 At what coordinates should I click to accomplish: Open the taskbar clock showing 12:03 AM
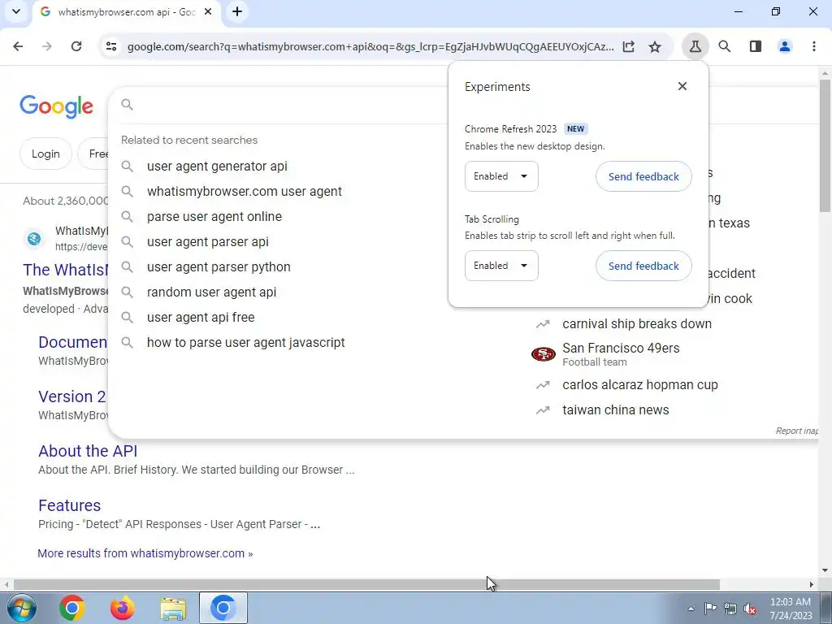[791, 609]
